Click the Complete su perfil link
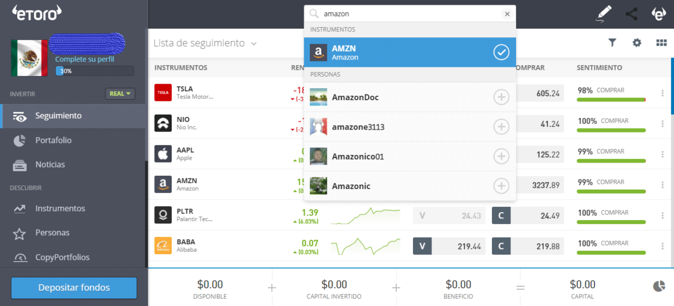The height and width of the screenshot is (306, 674). (85, 59)
